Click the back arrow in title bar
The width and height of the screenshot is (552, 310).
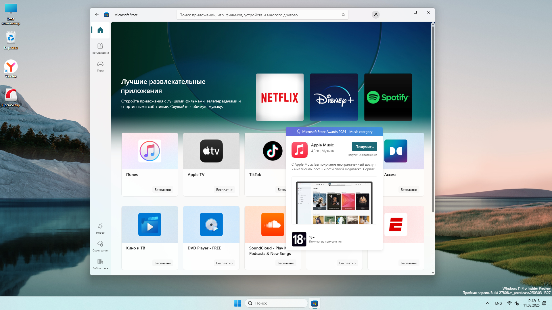[97, 15]
